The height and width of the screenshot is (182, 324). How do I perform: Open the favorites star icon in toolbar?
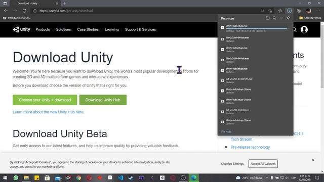(280, 11)
